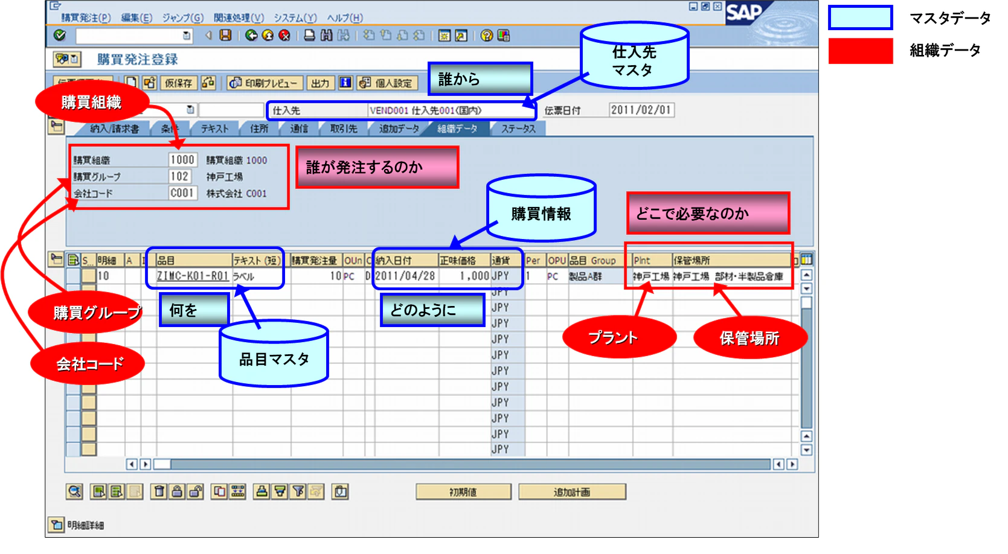The width and height of the screenshot is (1008, 554).
Task: Click the 会社コード field containing C001
Action: pos(182,193)
